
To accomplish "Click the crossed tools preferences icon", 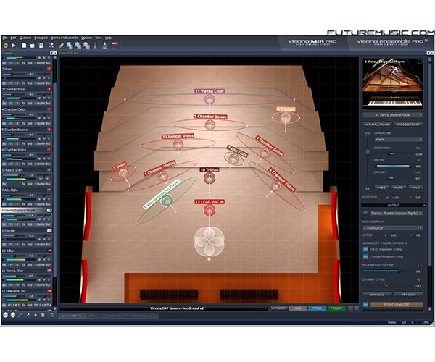I will [51, 46].
